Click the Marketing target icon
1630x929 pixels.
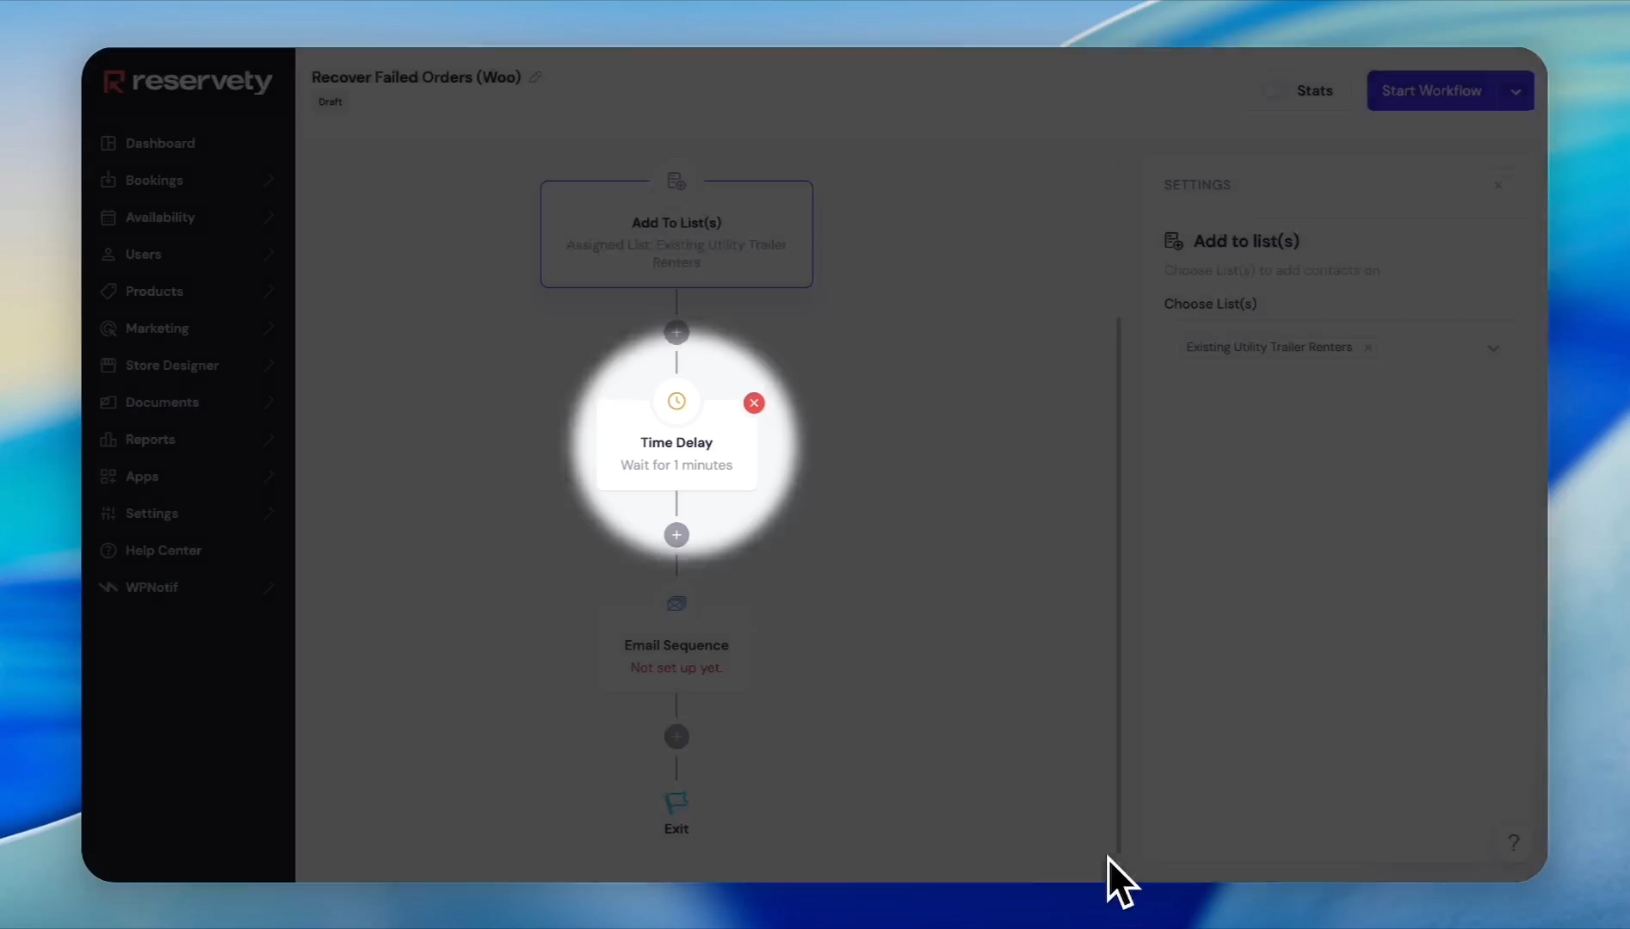[108, 328]
